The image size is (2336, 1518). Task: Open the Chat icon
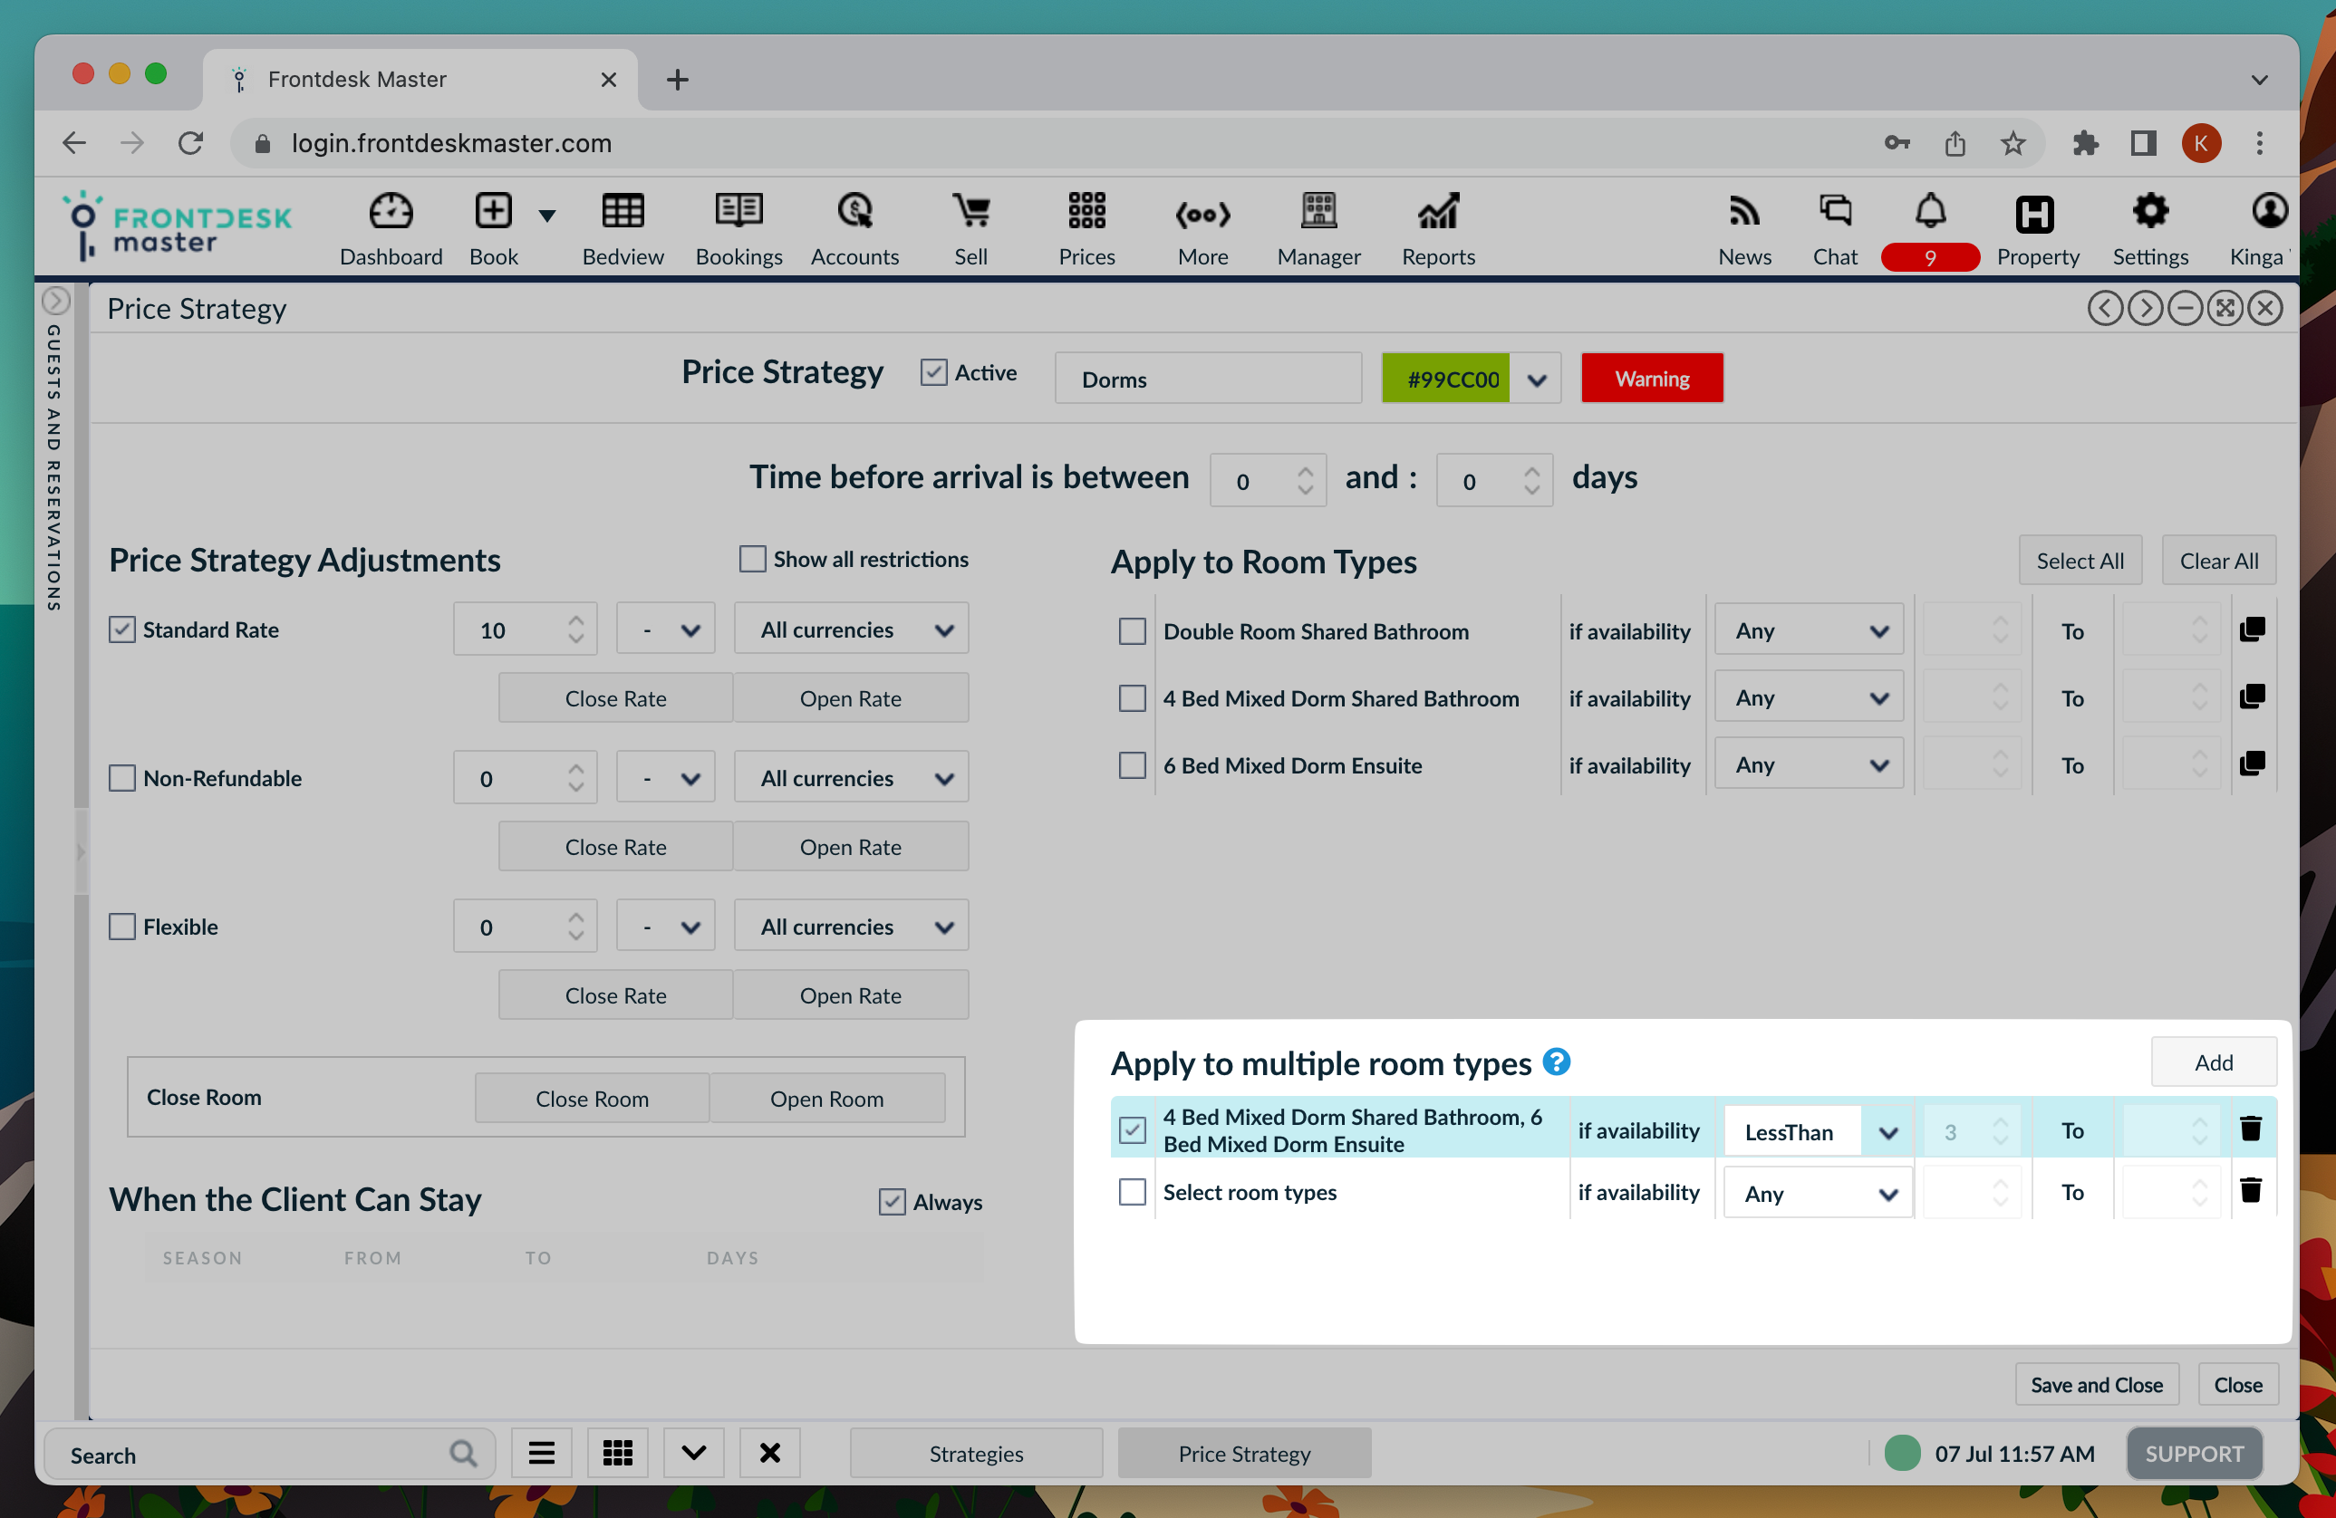click(1834, 211)
